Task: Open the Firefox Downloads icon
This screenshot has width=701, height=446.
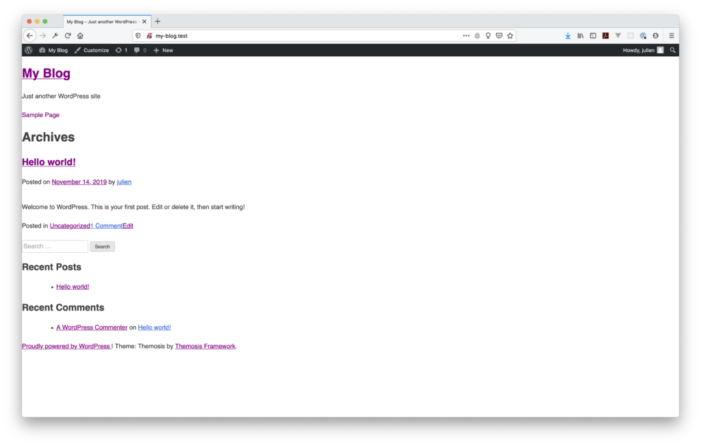Action: click(568, 35)
